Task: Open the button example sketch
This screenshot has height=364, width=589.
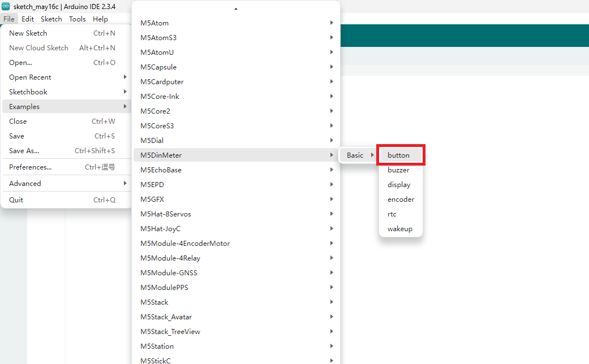Action: coord(401,155)
